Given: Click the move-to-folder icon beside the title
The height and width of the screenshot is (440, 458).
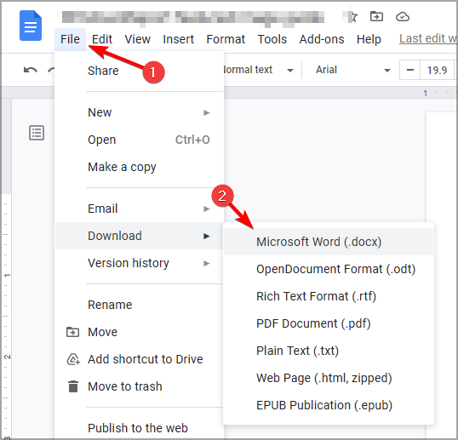Looking at the screenshot, I should [x=376, y=17].
